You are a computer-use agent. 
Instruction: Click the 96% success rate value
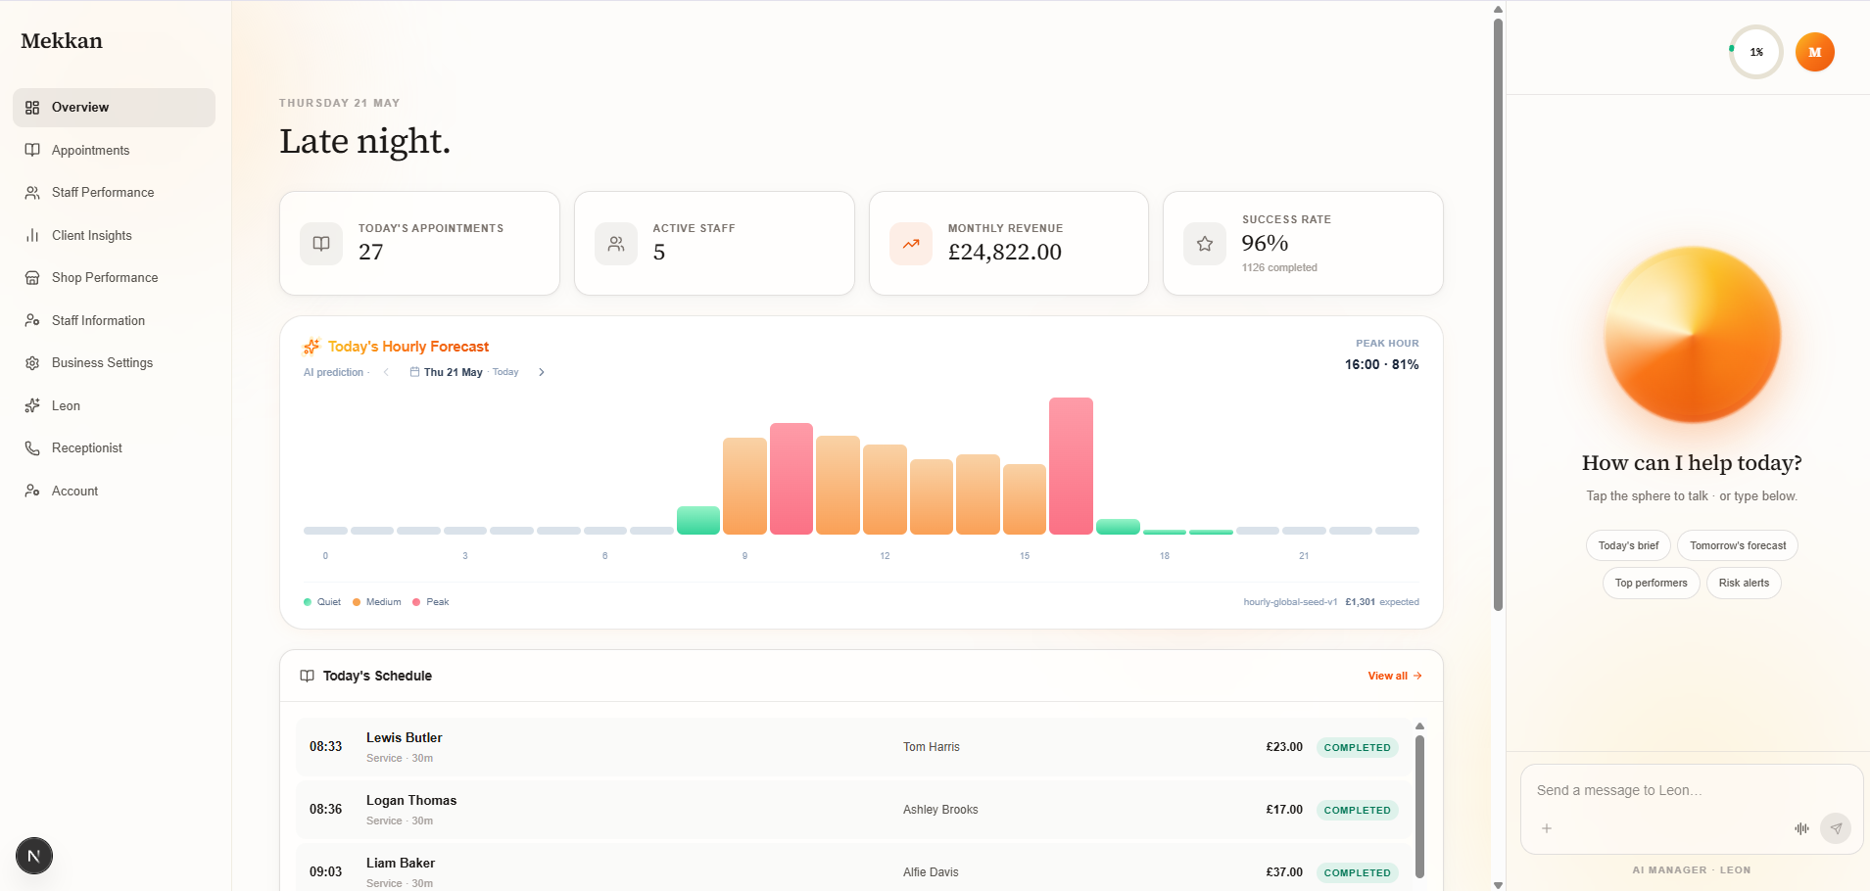click(1265, 243)
